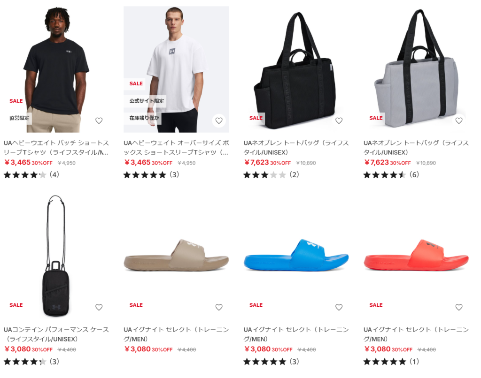Open UAコンテイン パフォーマンス ケース product title
This screenshot has height=378, width=481.
[56, 334]
